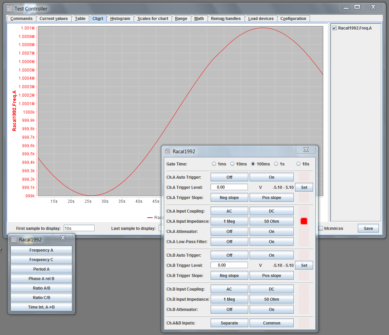389x335 pixels.
Task: Select the 10ms gate time
Action: point(232,164)
